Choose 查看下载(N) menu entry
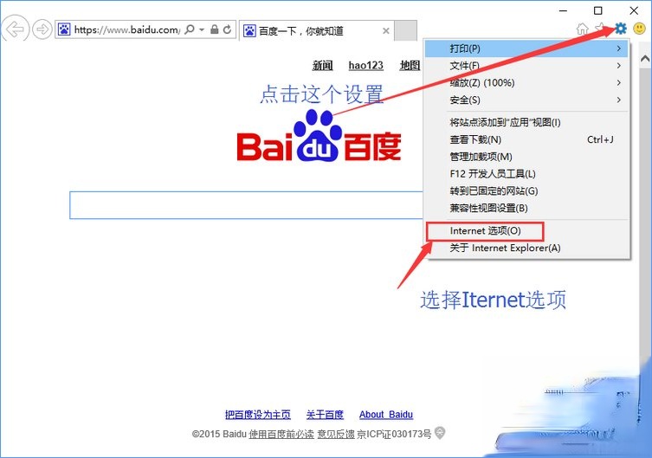 (527, 139)
